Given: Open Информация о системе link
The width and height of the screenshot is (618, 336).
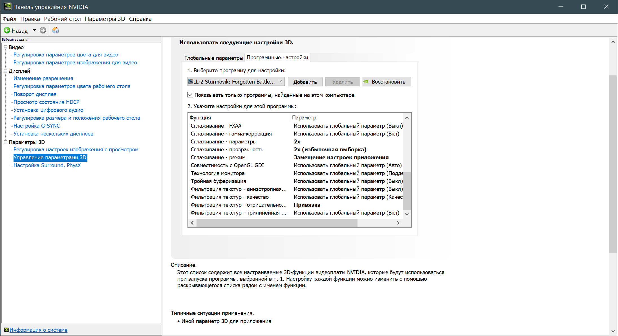Looking at the screenshot, I should pyautogui.click(x=38, y=330).
